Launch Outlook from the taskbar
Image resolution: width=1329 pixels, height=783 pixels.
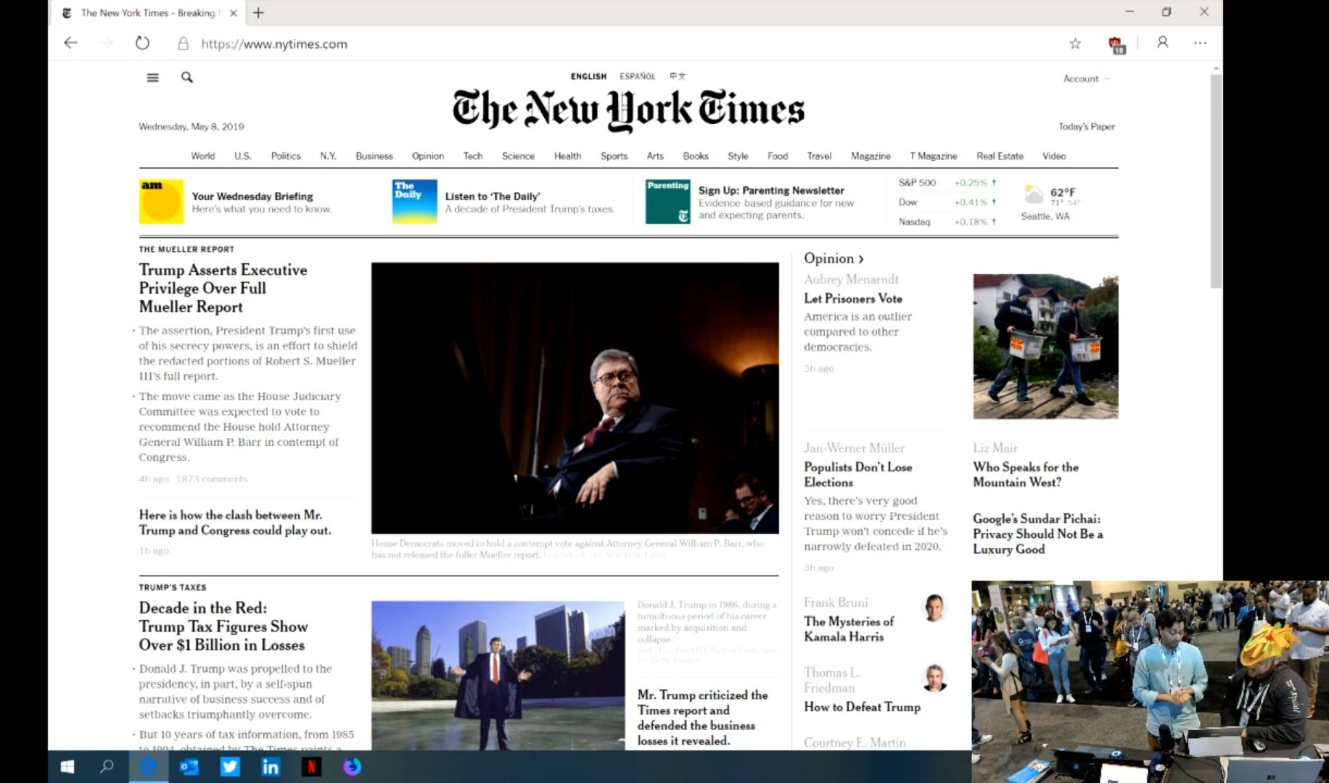point(189,766)
